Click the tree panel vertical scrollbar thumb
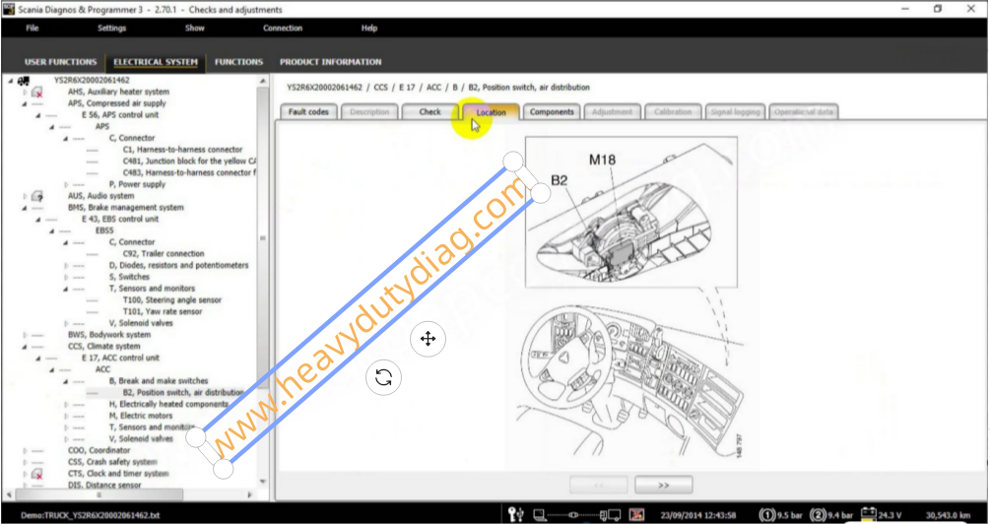 point(263,238)
